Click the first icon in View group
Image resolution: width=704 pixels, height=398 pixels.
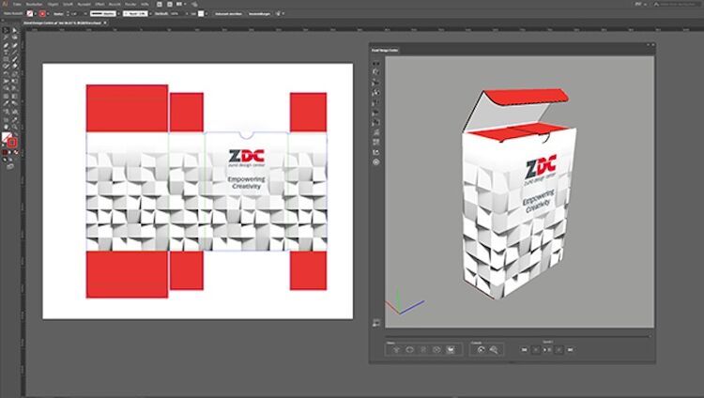tap(396, 349)
